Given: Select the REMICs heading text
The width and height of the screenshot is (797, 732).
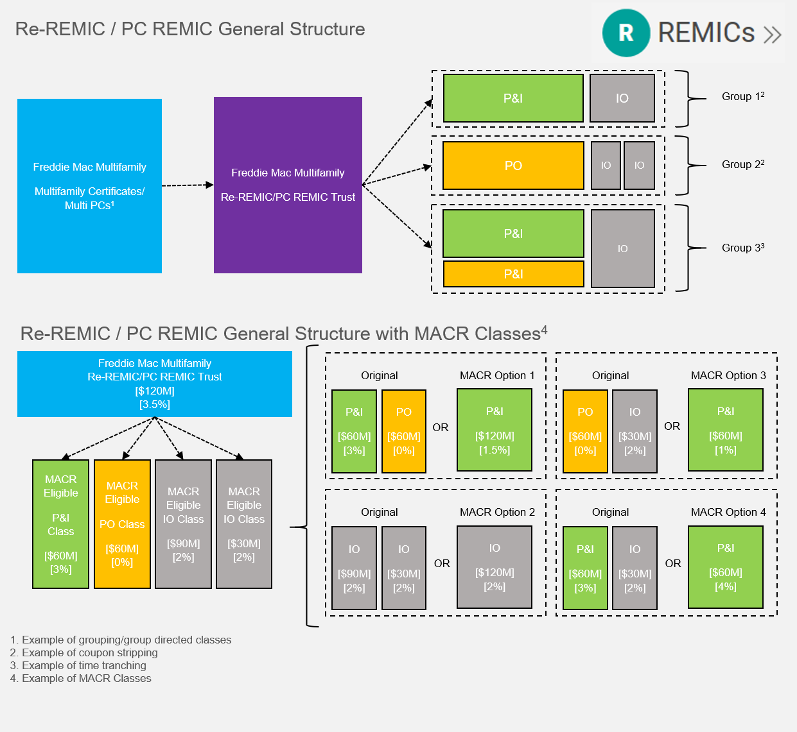Looking at the screenshot, I should pyautogui.click(x=706, y=32).
